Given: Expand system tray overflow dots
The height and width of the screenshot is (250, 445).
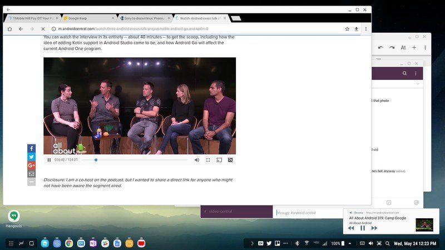Looking at the screenshot, I should point(286,243).
